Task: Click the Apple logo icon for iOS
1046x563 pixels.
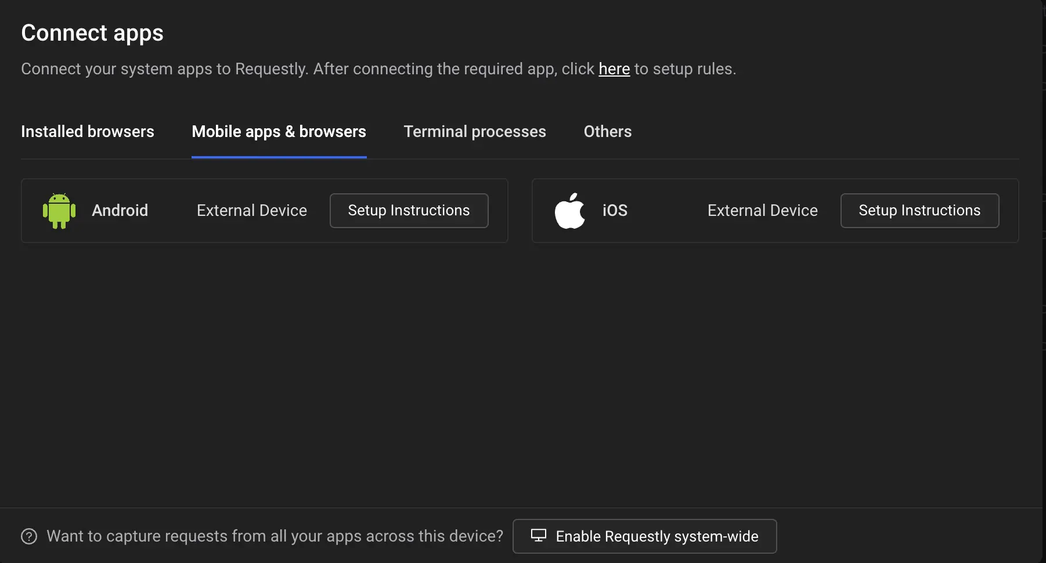Action: [x=569, y=211]
